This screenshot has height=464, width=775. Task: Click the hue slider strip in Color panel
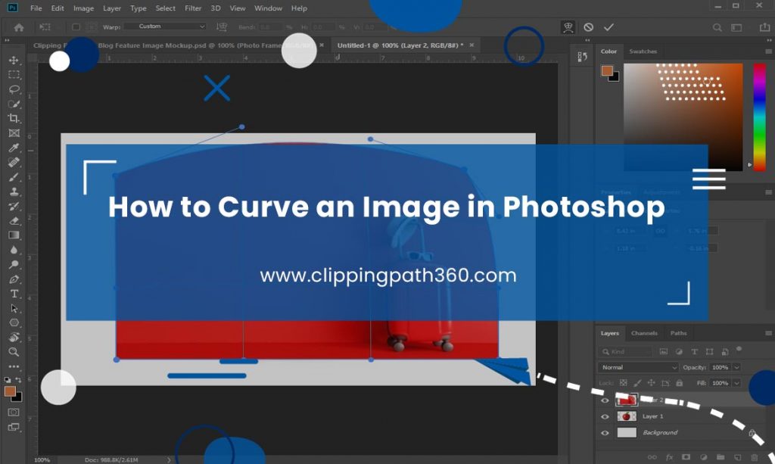759,117
